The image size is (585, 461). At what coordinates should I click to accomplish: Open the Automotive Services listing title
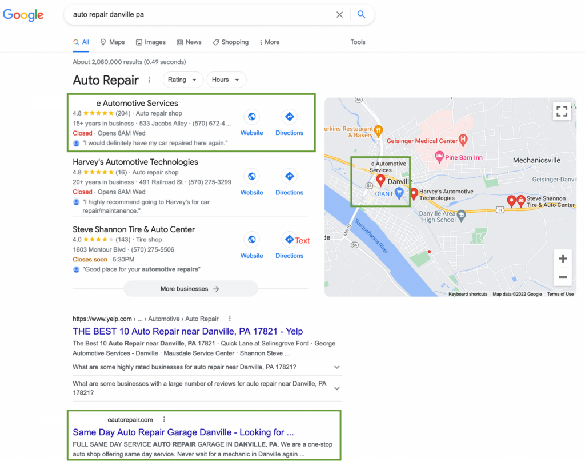pos(137,103)
